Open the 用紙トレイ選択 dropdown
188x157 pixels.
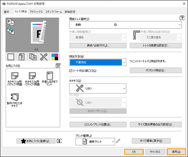click(x=125, y=25)
